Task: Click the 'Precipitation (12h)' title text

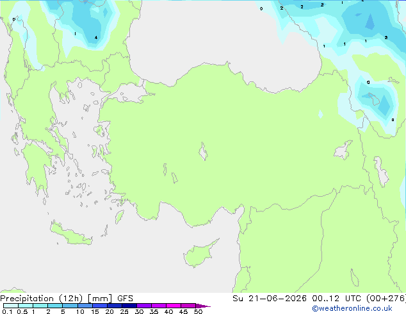Action: point(42,299)
